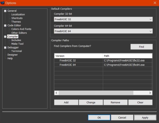Screen dimensions: 159x123
Task: Sort by the Version column header
Action: click(x=78, y=56)
